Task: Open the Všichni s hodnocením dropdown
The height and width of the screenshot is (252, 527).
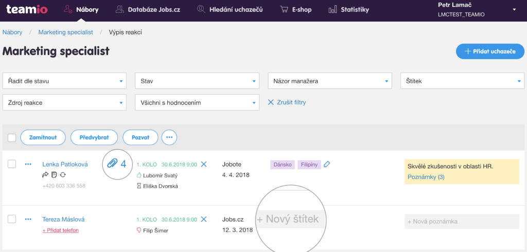Action: pyautogui.click(x=197, y=102)
